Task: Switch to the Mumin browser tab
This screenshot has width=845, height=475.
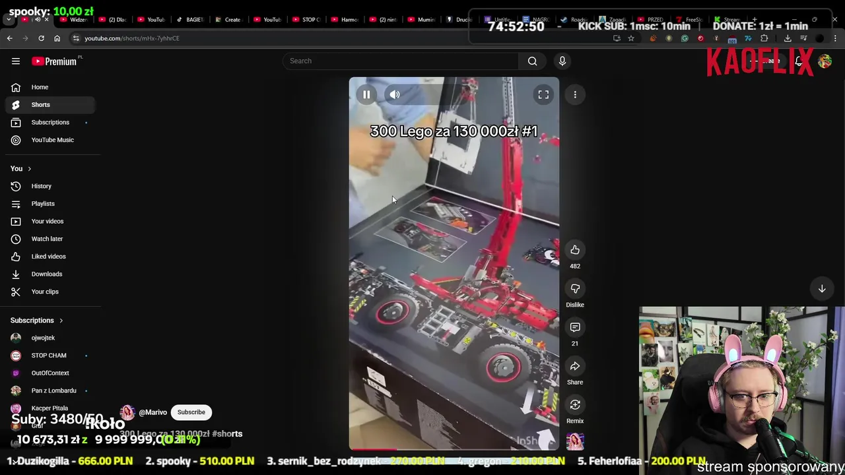Action: click(421, 20)
